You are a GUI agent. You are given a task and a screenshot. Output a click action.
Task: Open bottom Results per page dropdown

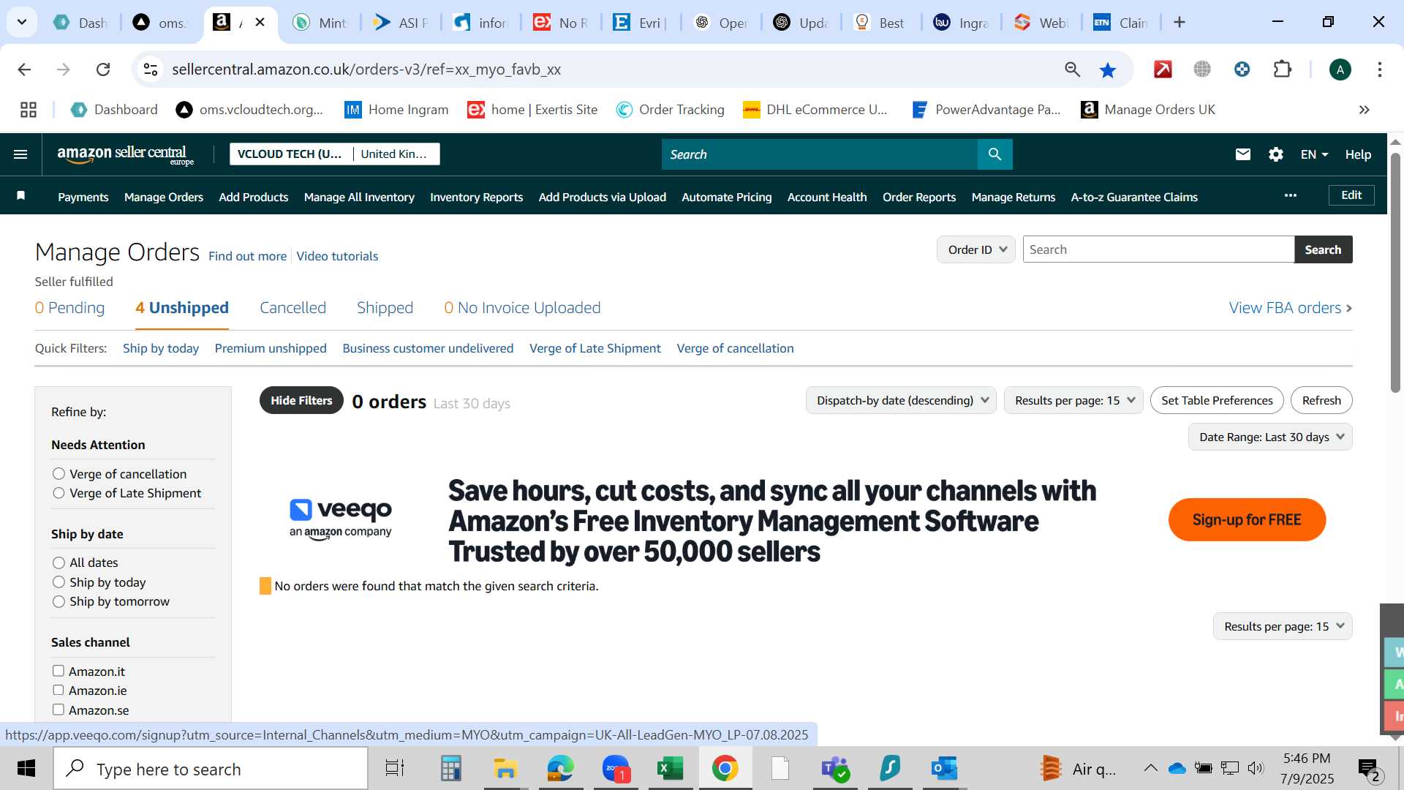pos(1283,626)
